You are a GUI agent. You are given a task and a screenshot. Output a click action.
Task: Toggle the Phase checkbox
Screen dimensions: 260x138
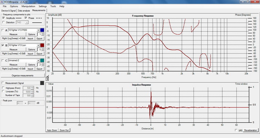coord(26,18)
